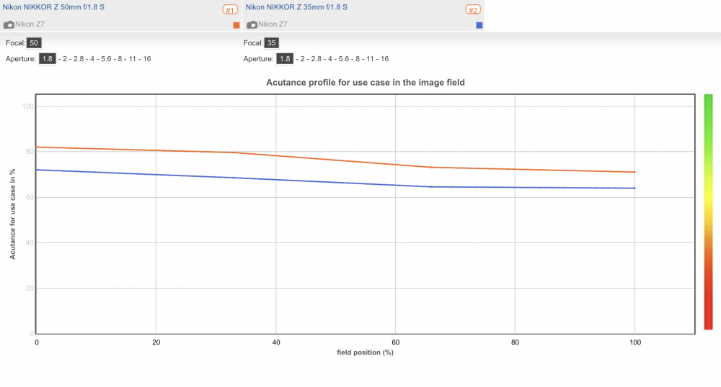721x387 pixels.
Task: Click the camera icon under the 50mm lens
Action: 8,24
